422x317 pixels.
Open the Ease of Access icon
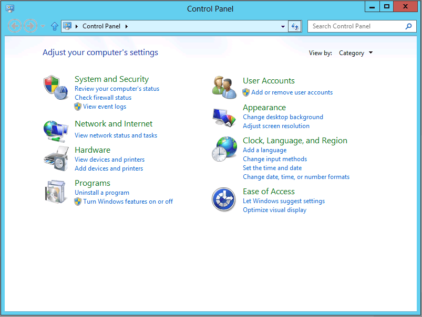pyautogui.click(x=223, y=199)
